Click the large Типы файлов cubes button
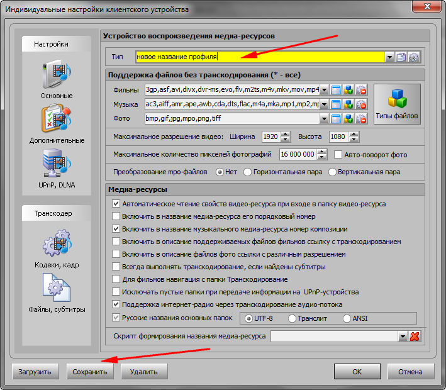 pyautogui.click(x=397, y=104)
